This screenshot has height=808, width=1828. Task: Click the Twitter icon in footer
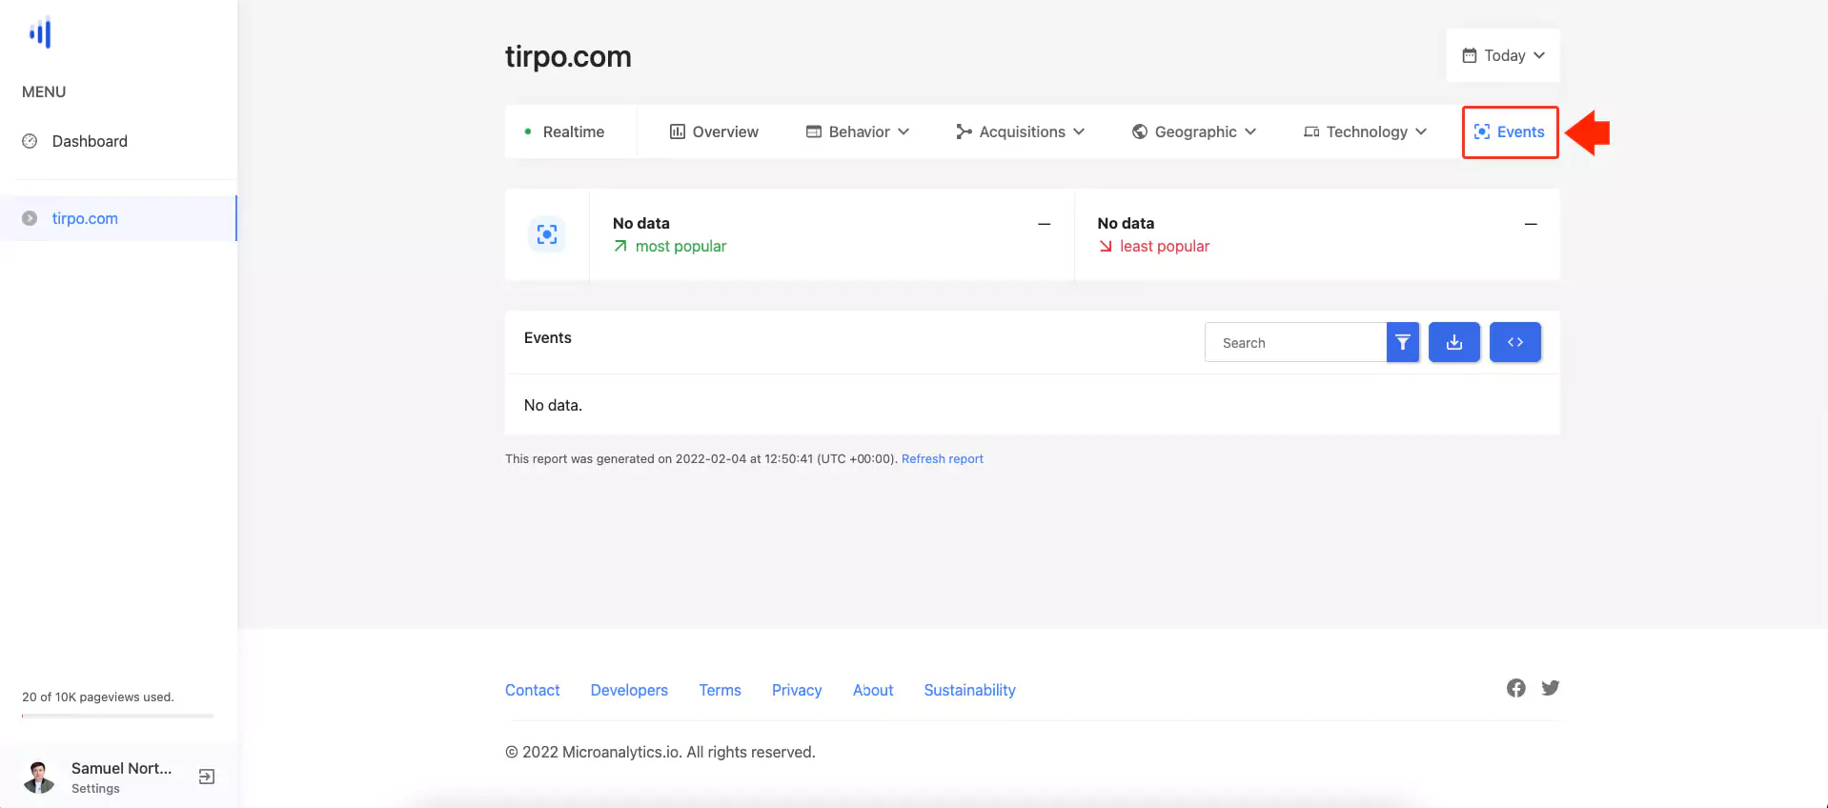1551,688
